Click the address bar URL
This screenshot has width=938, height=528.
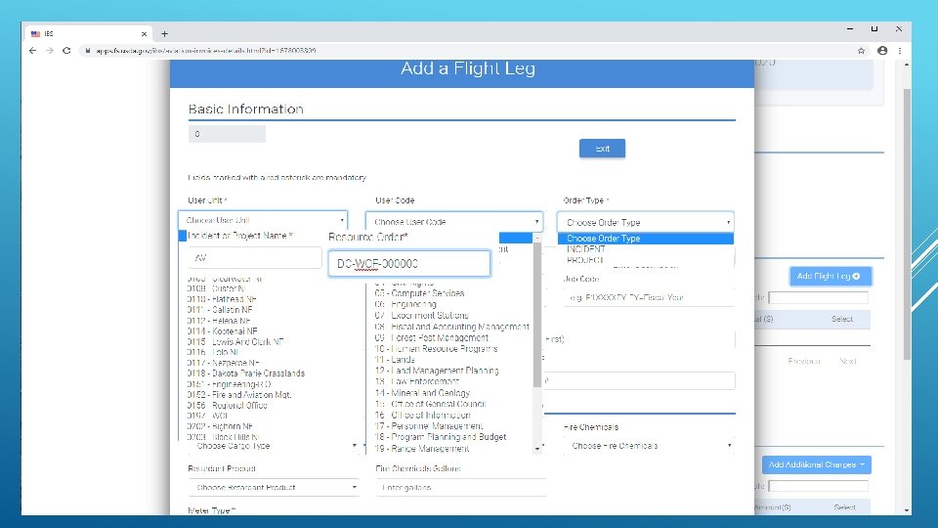tap(206, 51)
